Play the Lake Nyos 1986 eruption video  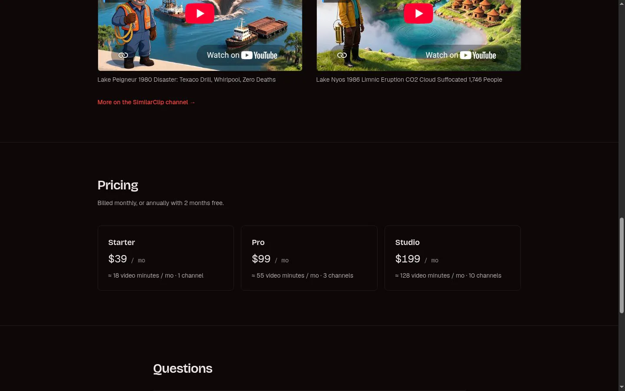coord(418,13)
